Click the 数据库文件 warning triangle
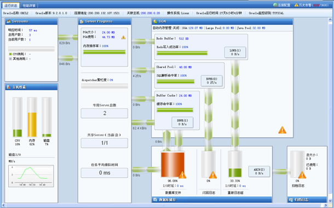 click(x=182, y=175)
